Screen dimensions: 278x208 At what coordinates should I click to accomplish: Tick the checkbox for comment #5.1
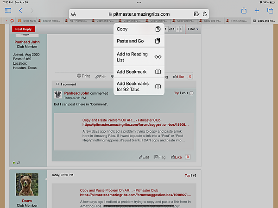point(191,93)
